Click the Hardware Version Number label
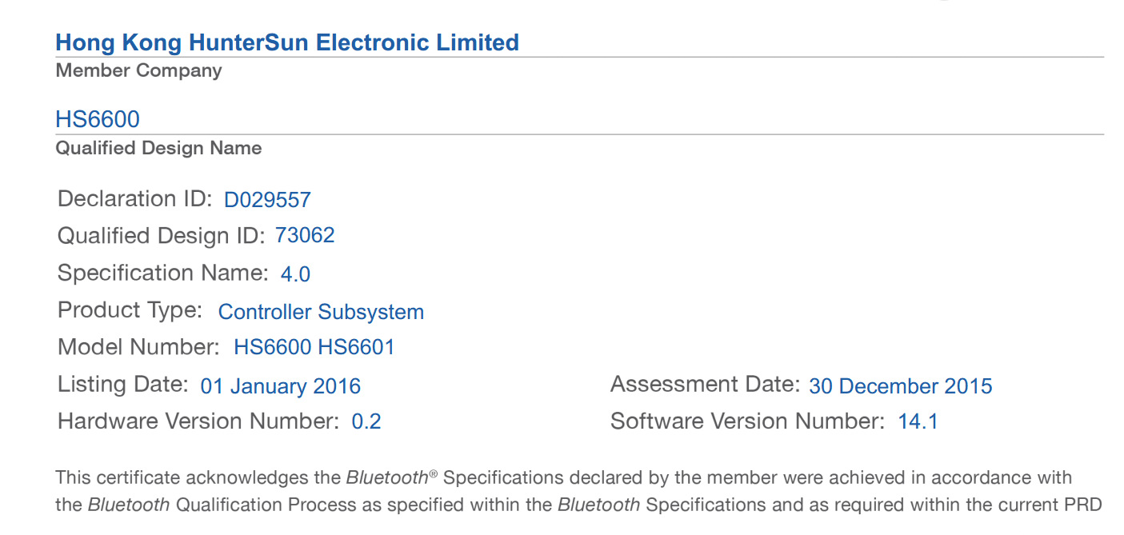 198,421
